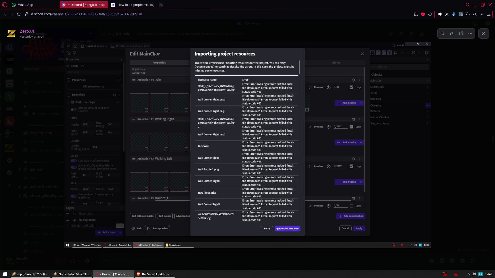Toggle Can grab platform ledges switch
The image size is (495, 278).
tap(74, 161)
